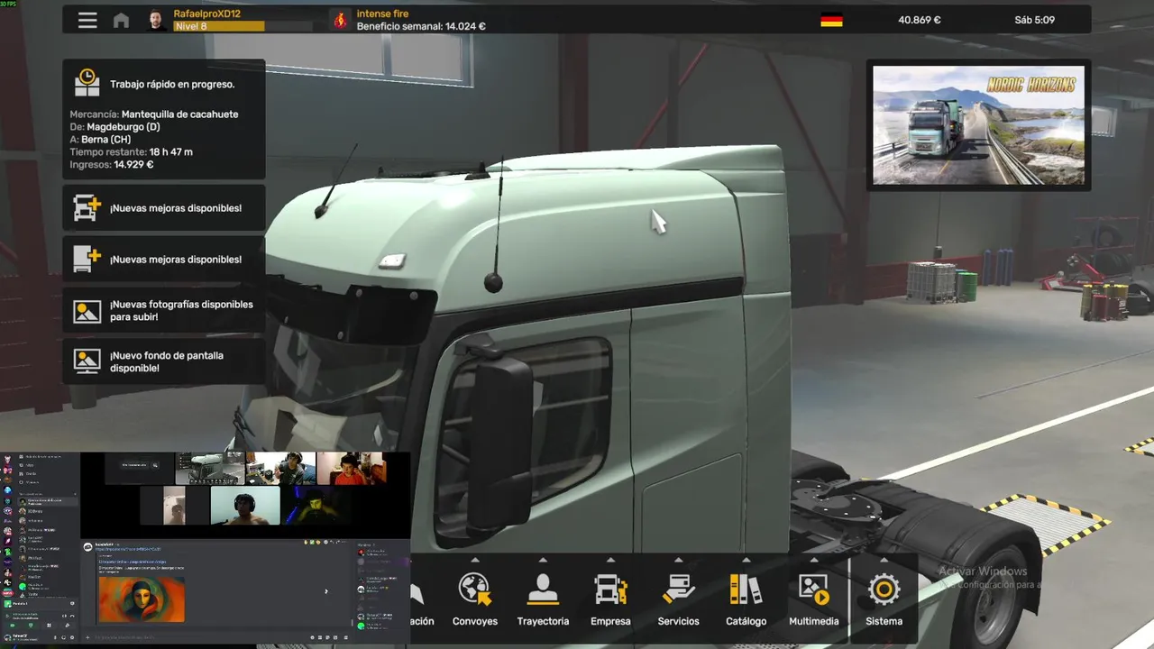The image size is (1154, 649).
Task: Open the Nordic Horizons promo banner
Action: point(978,125)
